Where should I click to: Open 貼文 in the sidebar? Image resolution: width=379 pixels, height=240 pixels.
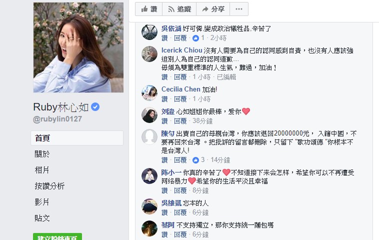click(42, 218)
